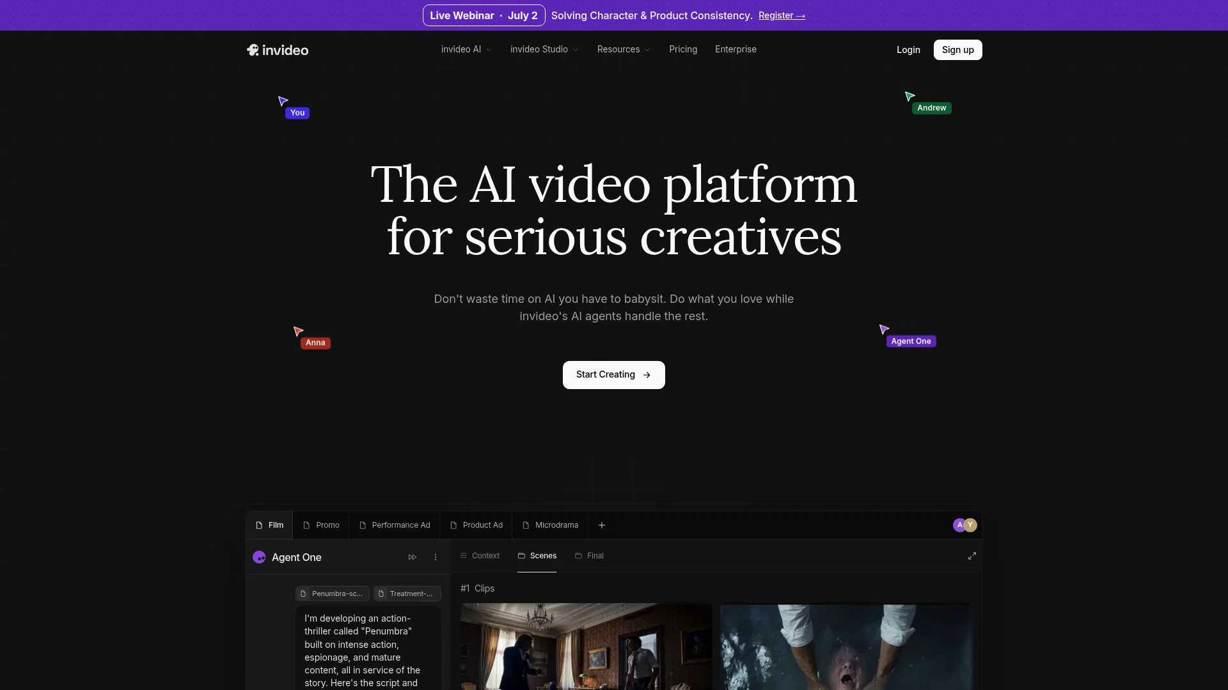
Task: Click Start Creating button
Action: point(613,375)
